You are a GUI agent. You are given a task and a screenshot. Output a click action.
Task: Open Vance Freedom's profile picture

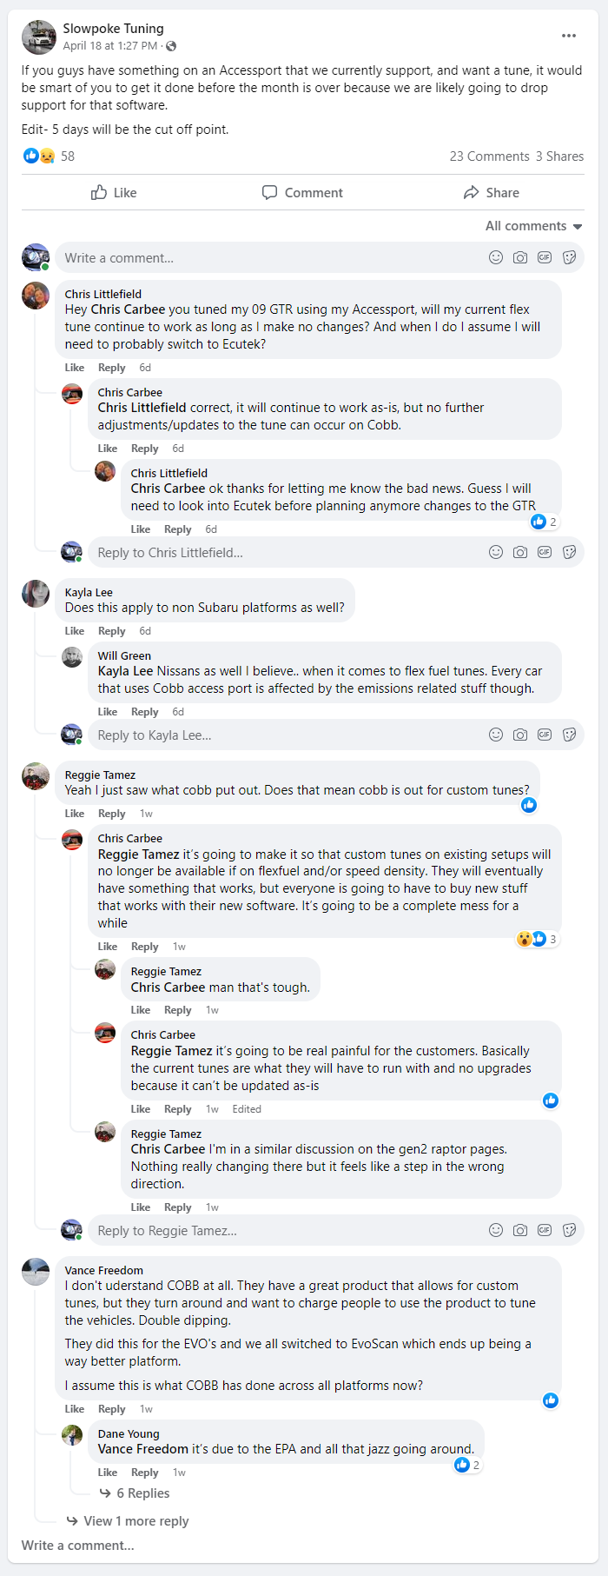[36, 1272]
